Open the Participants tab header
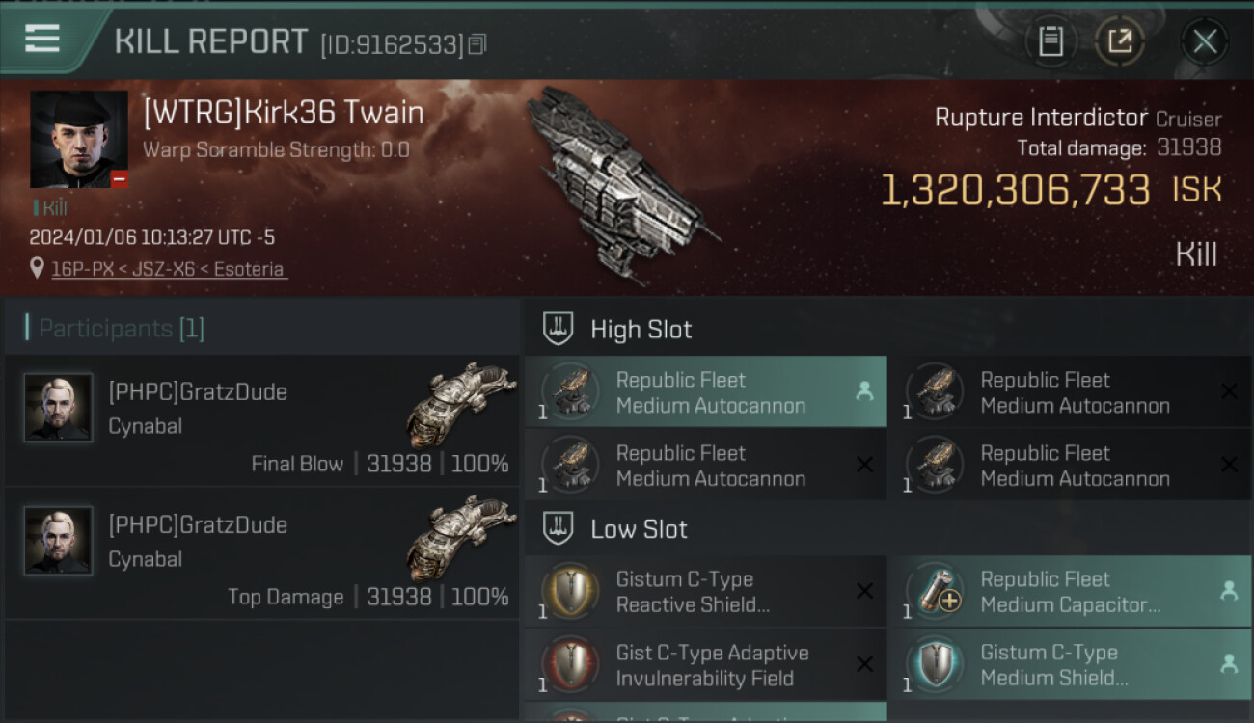The width and height of the screenshot is (1254, 723). tap(122, 329)
